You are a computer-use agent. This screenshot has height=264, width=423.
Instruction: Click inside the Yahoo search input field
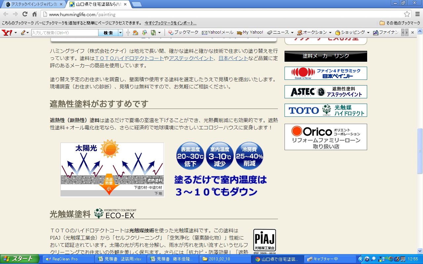point(64,33)
